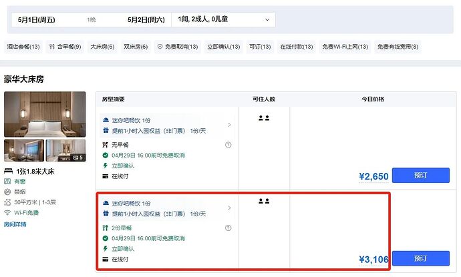The height and width of the screenshot is (277, 461).
Task: Expand the first package benefits chevron
Action: pos(229,125)
